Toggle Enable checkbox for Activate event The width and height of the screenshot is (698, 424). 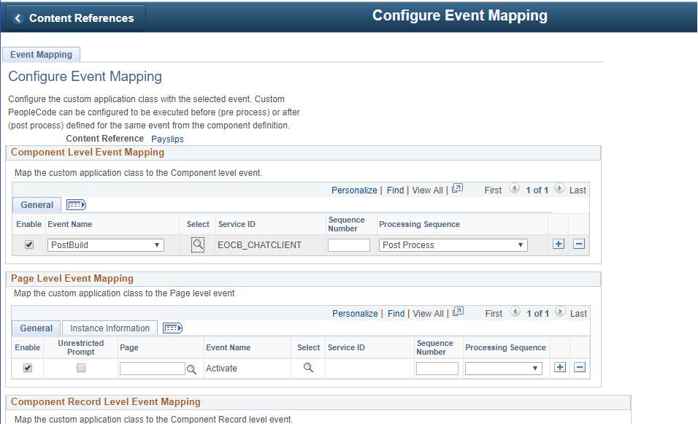(x=28, y=368)
